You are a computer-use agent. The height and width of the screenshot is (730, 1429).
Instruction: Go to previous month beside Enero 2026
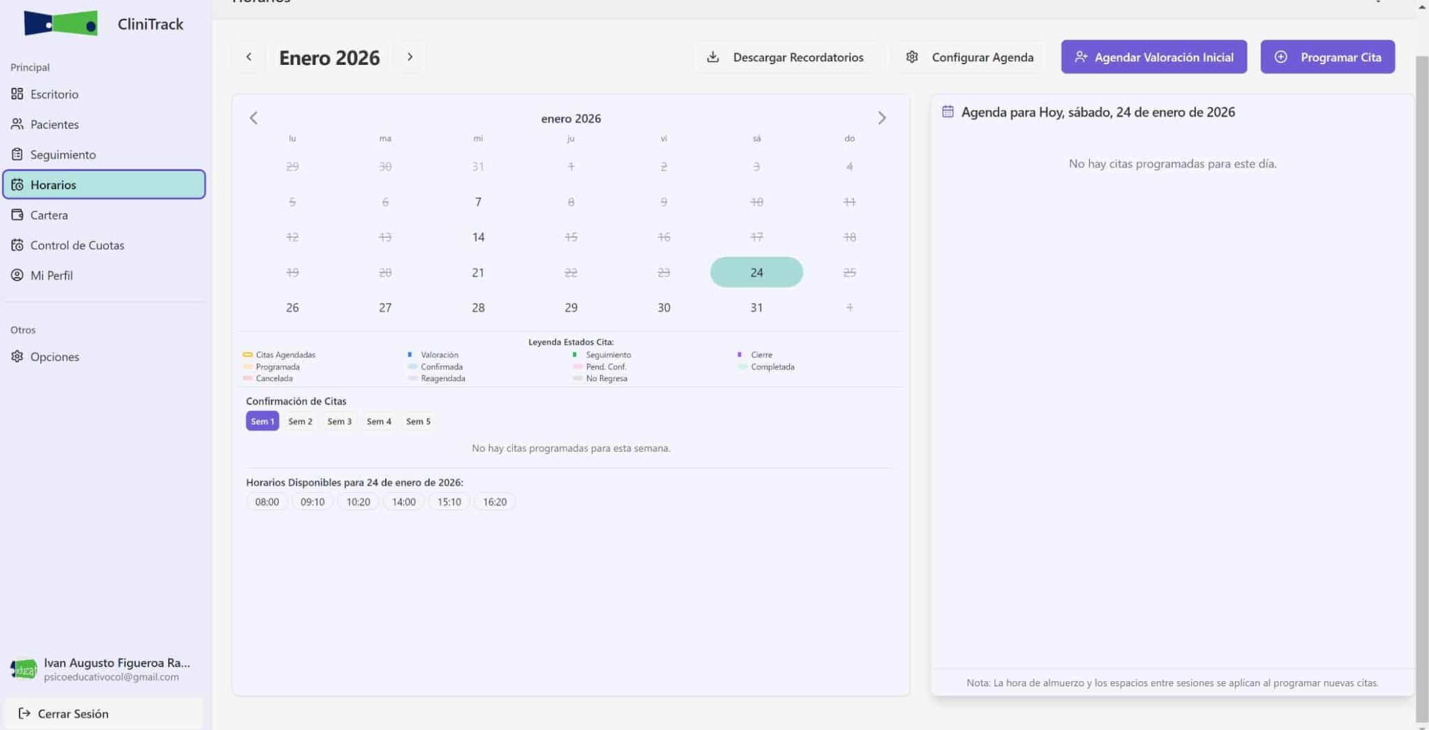[x=248, y=57]
